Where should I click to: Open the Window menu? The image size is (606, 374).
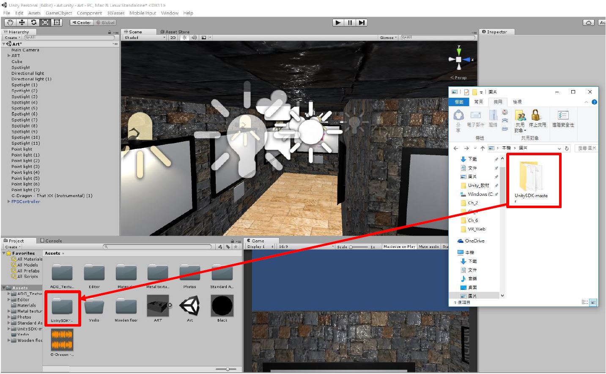tap(170, 13)
